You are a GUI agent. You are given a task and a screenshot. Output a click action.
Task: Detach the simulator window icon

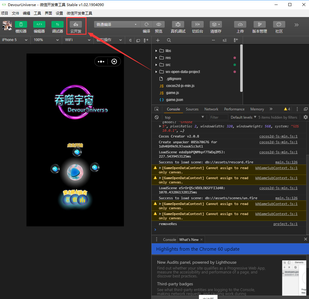(138, 40)
